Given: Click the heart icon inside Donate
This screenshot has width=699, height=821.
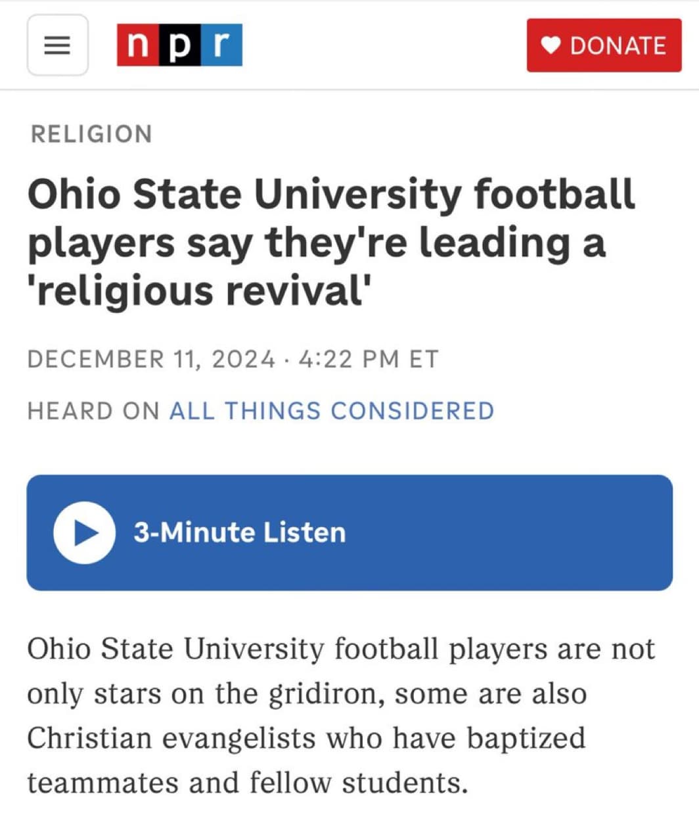Looking at the screenshot, I should (551, 45).
